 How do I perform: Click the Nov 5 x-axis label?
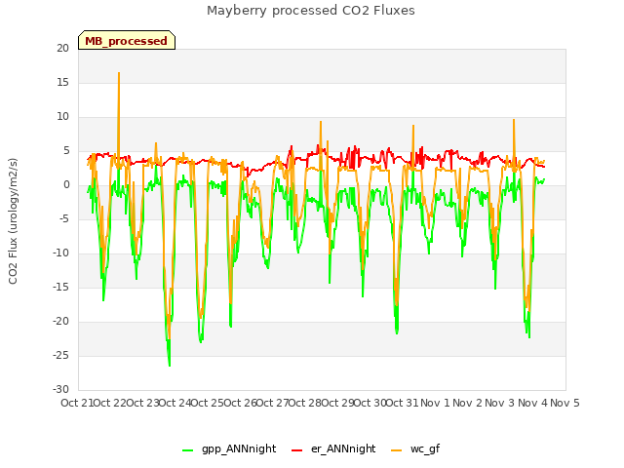(565, 403)
